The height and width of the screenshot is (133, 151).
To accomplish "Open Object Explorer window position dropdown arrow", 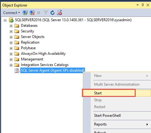I will [138, 5].
